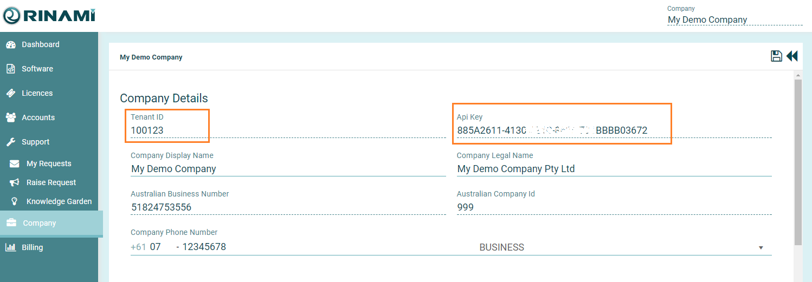Open the Knowledge Garden link
The width and height of the screenshot is (812, 282).
point(59,201)
